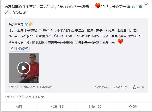
Task: Click the 小米Note source link
Action: (x=38, y=97)
